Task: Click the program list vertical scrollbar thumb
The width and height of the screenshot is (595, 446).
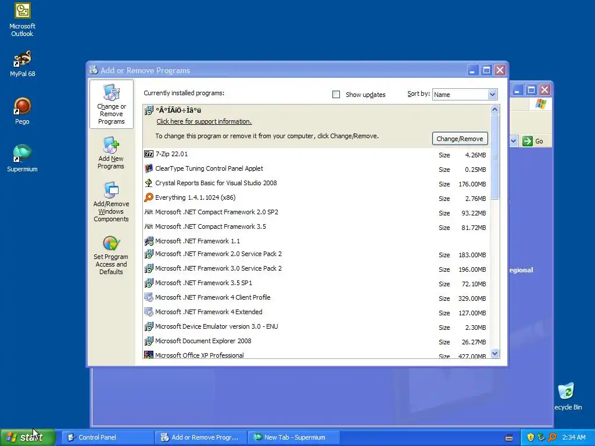Action: (494, 156)
